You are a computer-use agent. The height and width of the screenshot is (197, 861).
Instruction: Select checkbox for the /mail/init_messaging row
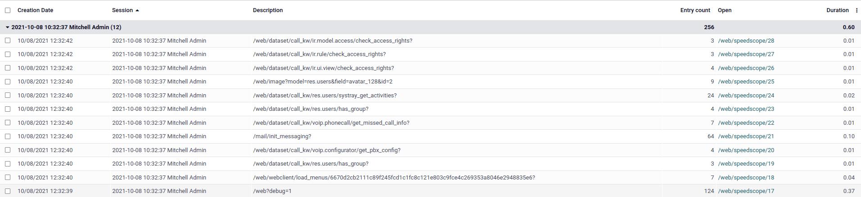[8, 136]
